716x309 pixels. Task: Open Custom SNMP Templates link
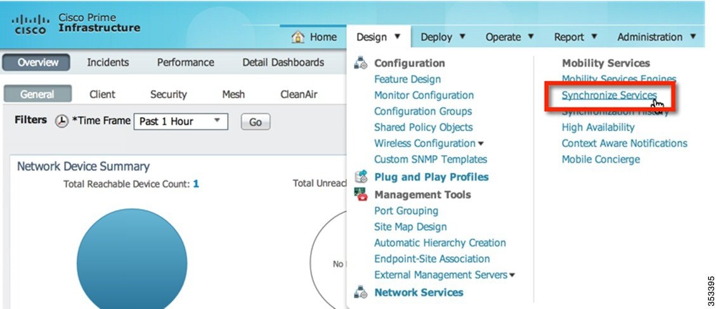(431, 159)
